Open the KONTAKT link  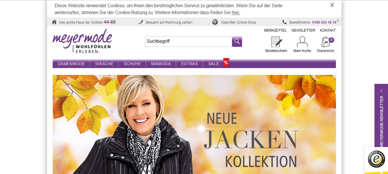(x=328, y=30)
